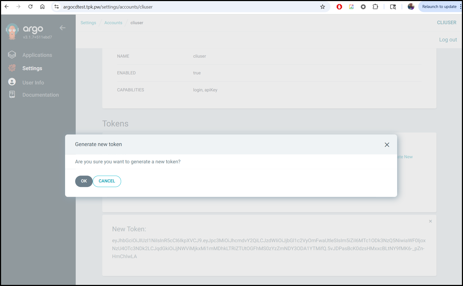Open the Documentation book icon
The height and width of the screenshot is (286, 463).
point(12,95)
